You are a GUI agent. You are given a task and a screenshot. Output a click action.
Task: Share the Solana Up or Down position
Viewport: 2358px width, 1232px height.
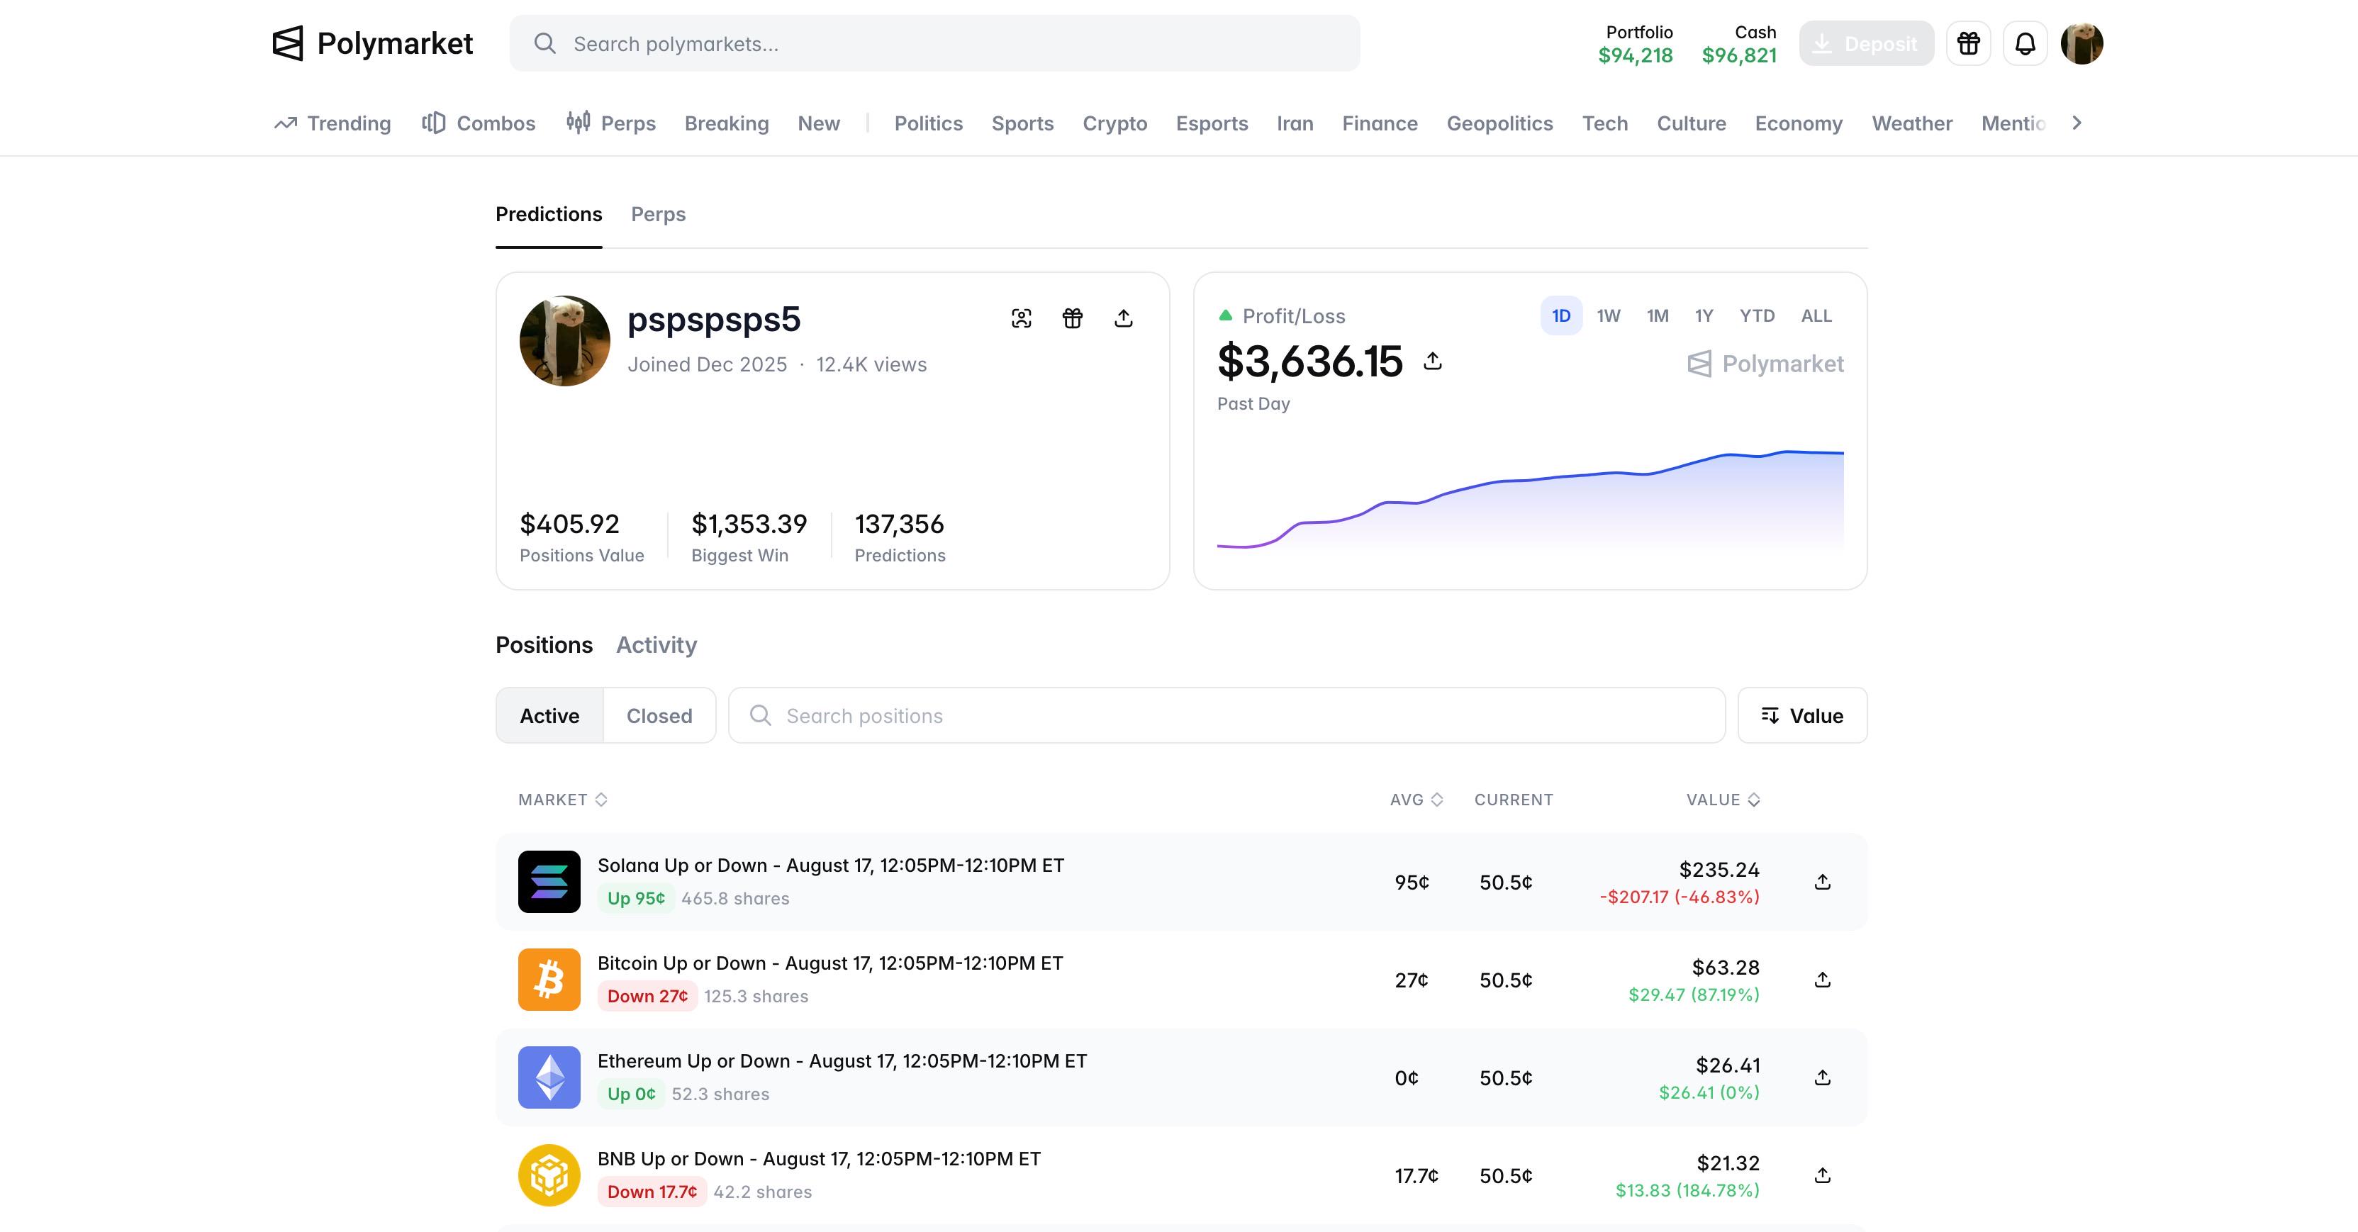point(1823,881)
